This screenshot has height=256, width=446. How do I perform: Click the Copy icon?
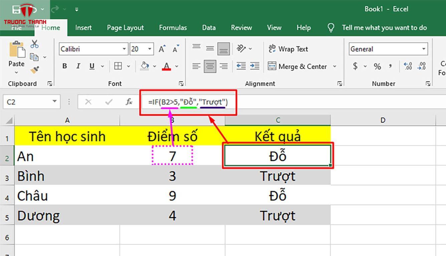click(34, 57)
